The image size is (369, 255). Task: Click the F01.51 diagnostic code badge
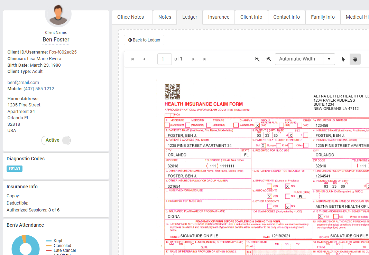click(15, 169)
